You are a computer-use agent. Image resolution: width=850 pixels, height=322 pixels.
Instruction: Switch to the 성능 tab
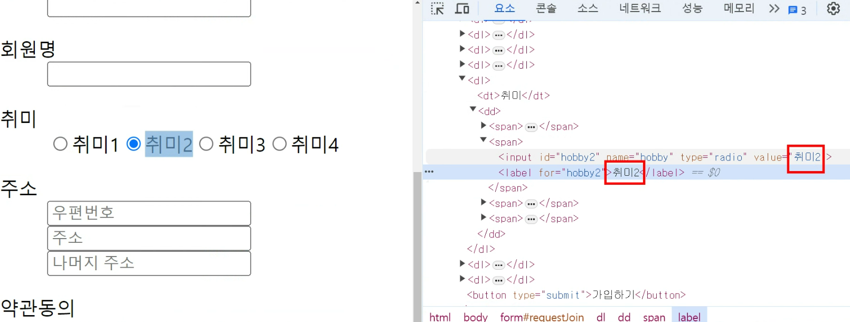point(692,8)
